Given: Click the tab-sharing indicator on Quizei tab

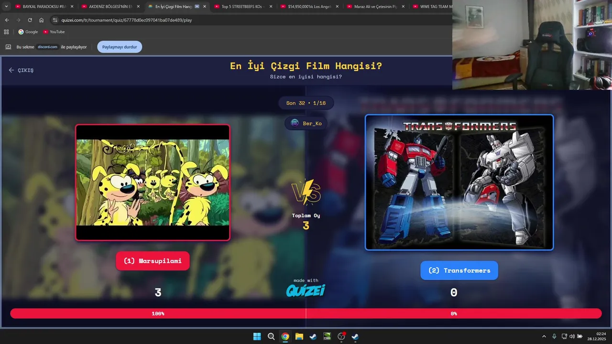Looking at the screenshot, I should click(197, 7).
